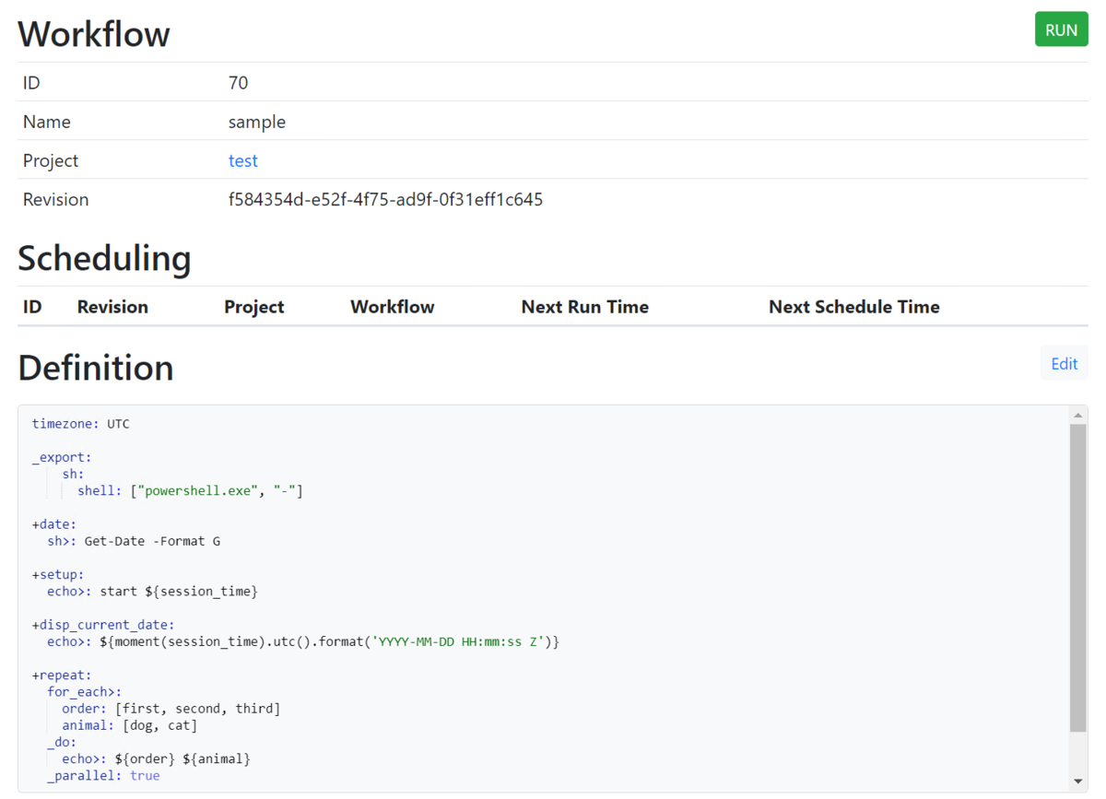Click the +setup: task line
Viewport: 1106px width, 799px height.
click(58, 574)
